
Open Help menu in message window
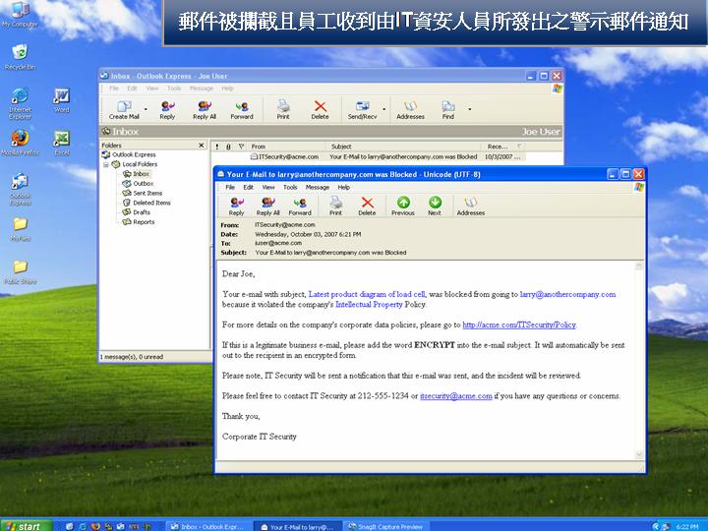tap(343, 187)
